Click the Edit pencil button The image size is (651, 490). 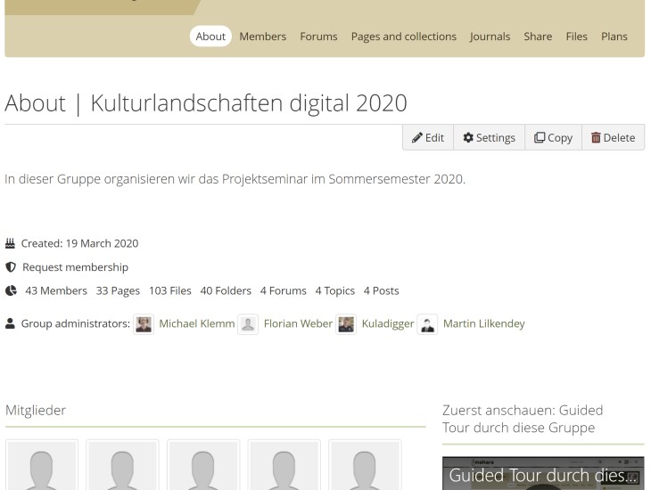tap(428, 138)
